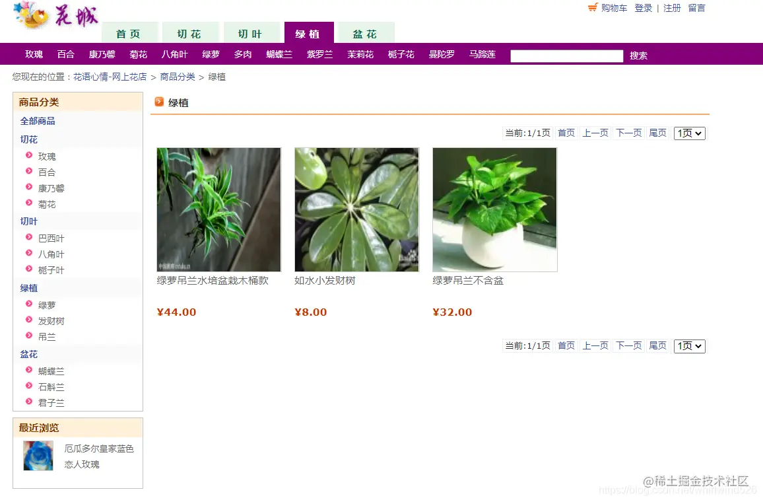Open the 切花 tab

point(191,32)
